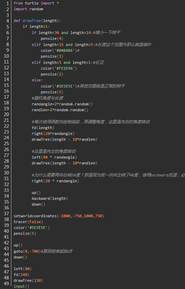The width and height of the screenshot is (185, 289).
Task: Click the long comment on line 30
Action: 108,175
